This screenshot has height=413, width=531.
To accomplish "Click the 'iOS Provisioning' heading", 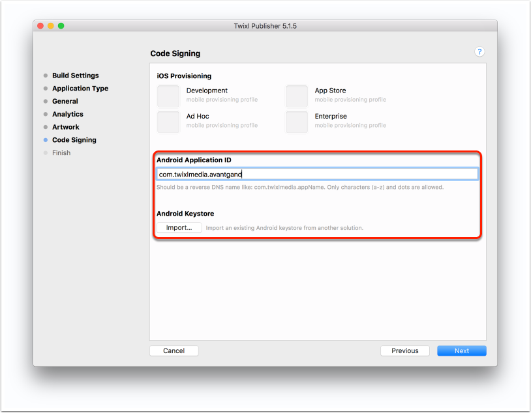I will [x=184, y=76].
